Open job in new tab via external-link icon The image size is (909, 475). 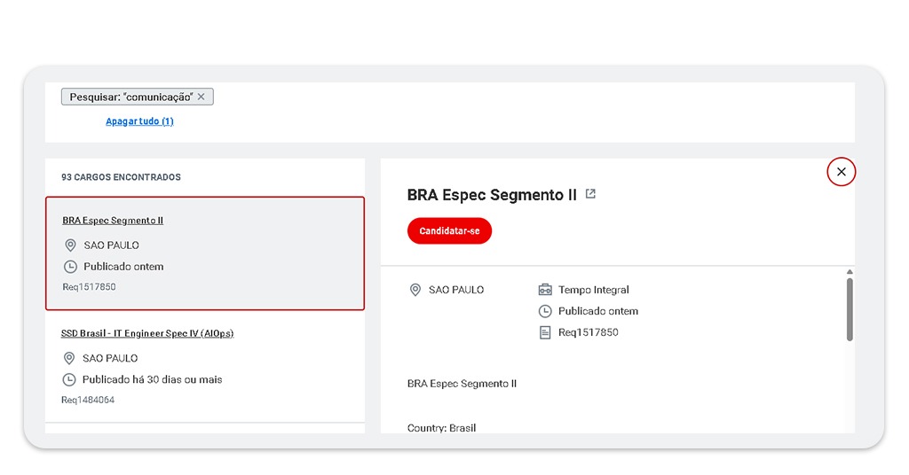point(591,194)
